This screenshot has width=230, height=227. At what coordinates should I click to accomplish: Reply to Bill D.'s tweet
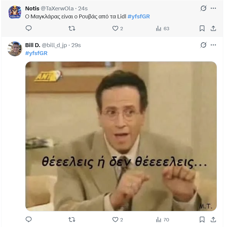point(29,220)
